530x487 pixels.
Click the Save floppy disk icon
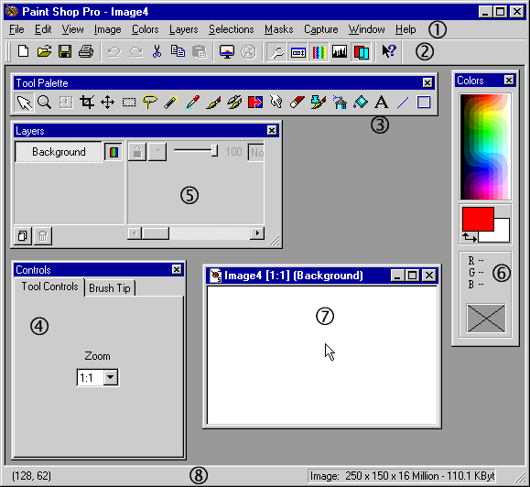click(65, 51)
